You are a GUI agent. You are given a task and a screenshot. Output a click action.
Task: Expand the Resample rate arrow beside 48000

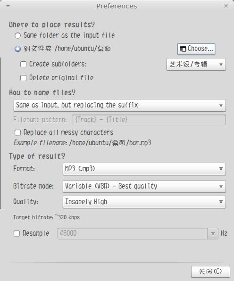213,234
